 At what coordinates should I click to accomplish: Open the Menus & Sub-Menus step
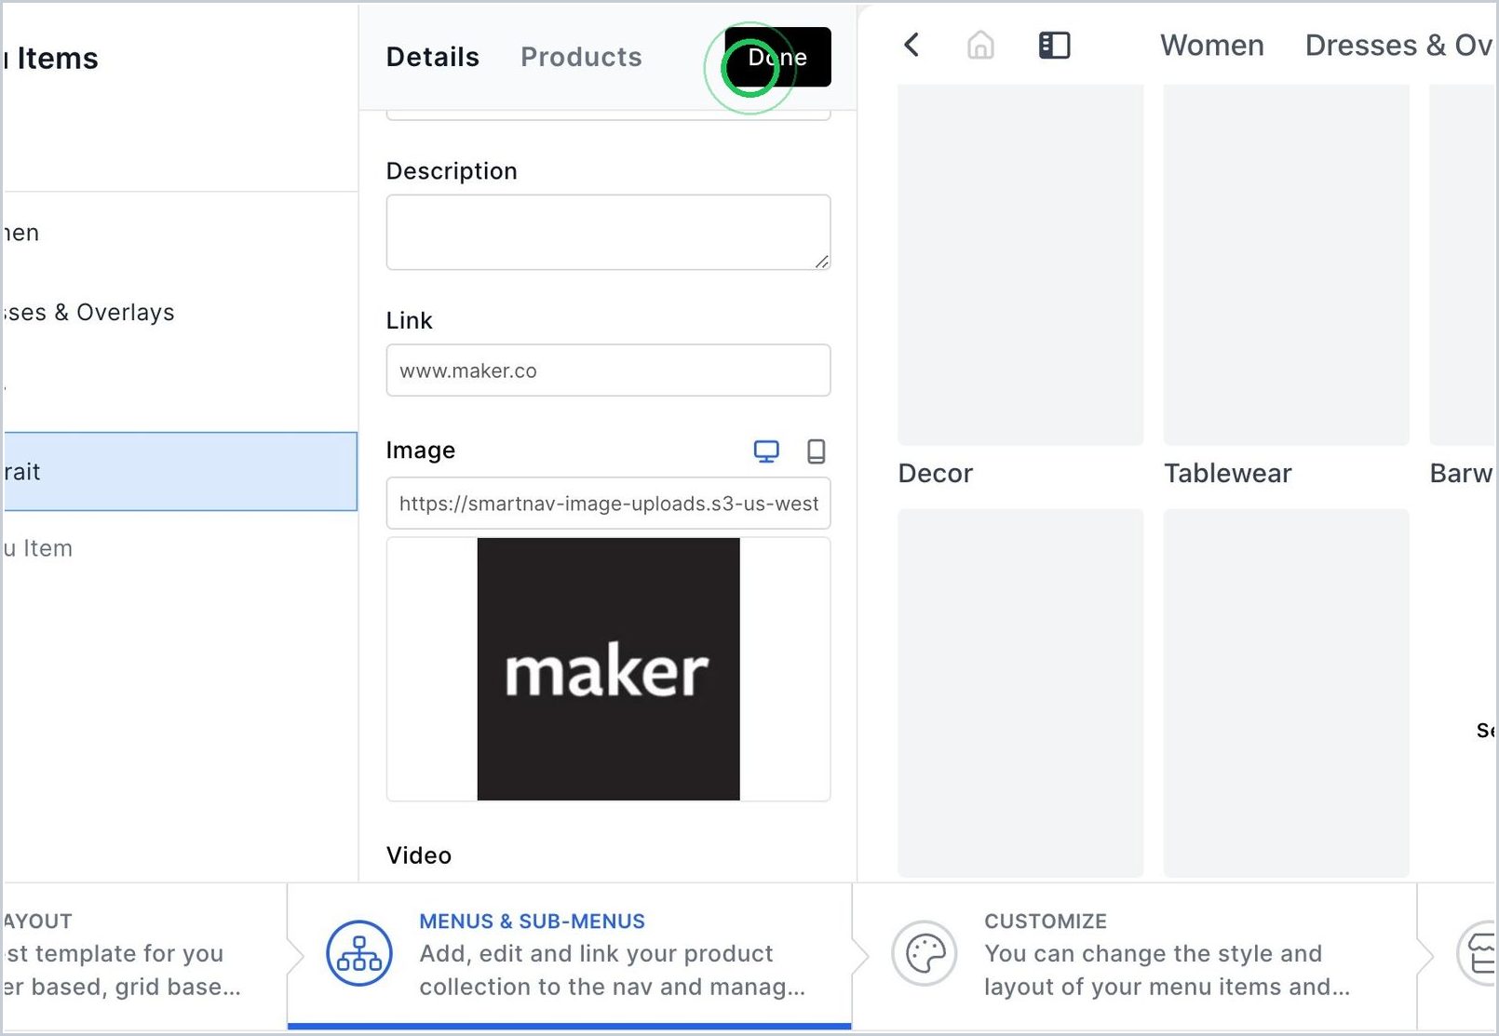[x=569, y=956]
